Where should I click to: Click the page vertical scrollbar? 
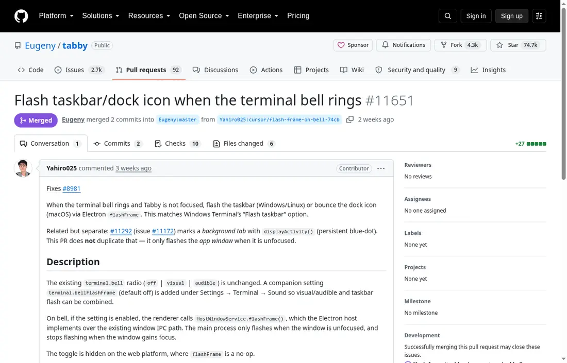[x=563, y=94]
